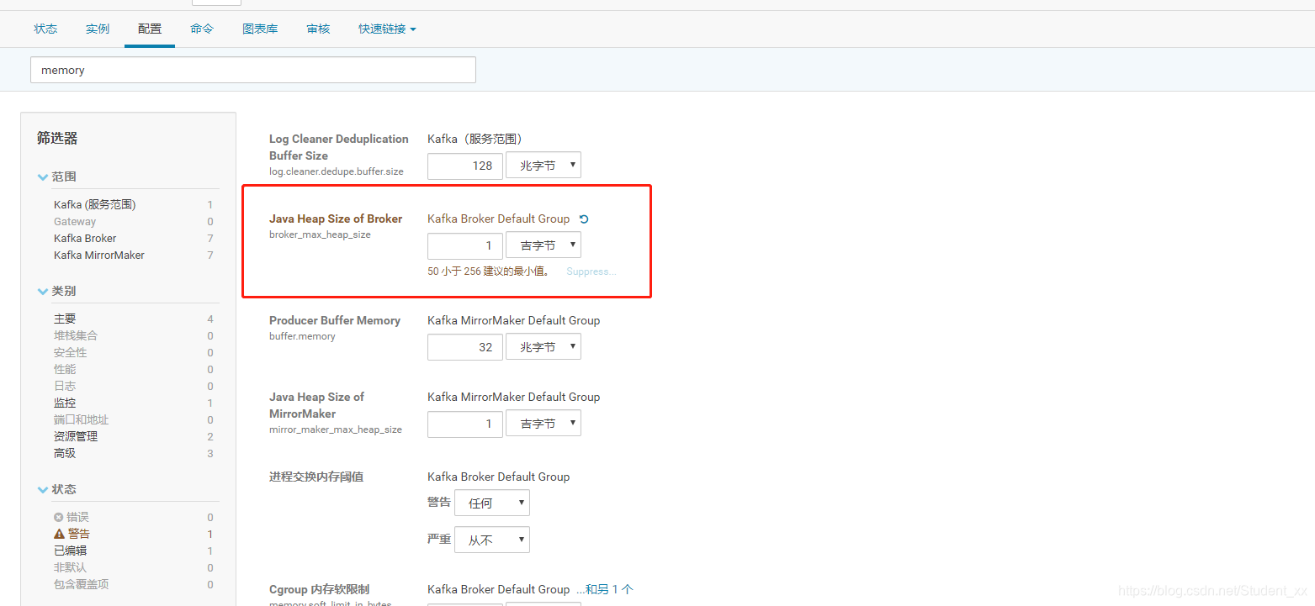Viewport: 1315px width, 606px height.
Task: Open unit dropdown for Producer Buffer Memory
Action: [x=543, y=347]
